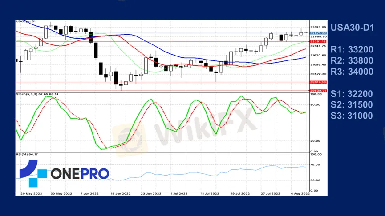The width and height of the screenshot is (385, 216).
Task: Select the red 30127.53 price level label
Action: 318,82
